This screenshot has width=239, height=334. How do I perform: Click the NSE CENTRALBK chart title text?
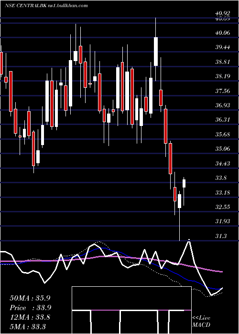pyautogui.click(x=46, y=6)
